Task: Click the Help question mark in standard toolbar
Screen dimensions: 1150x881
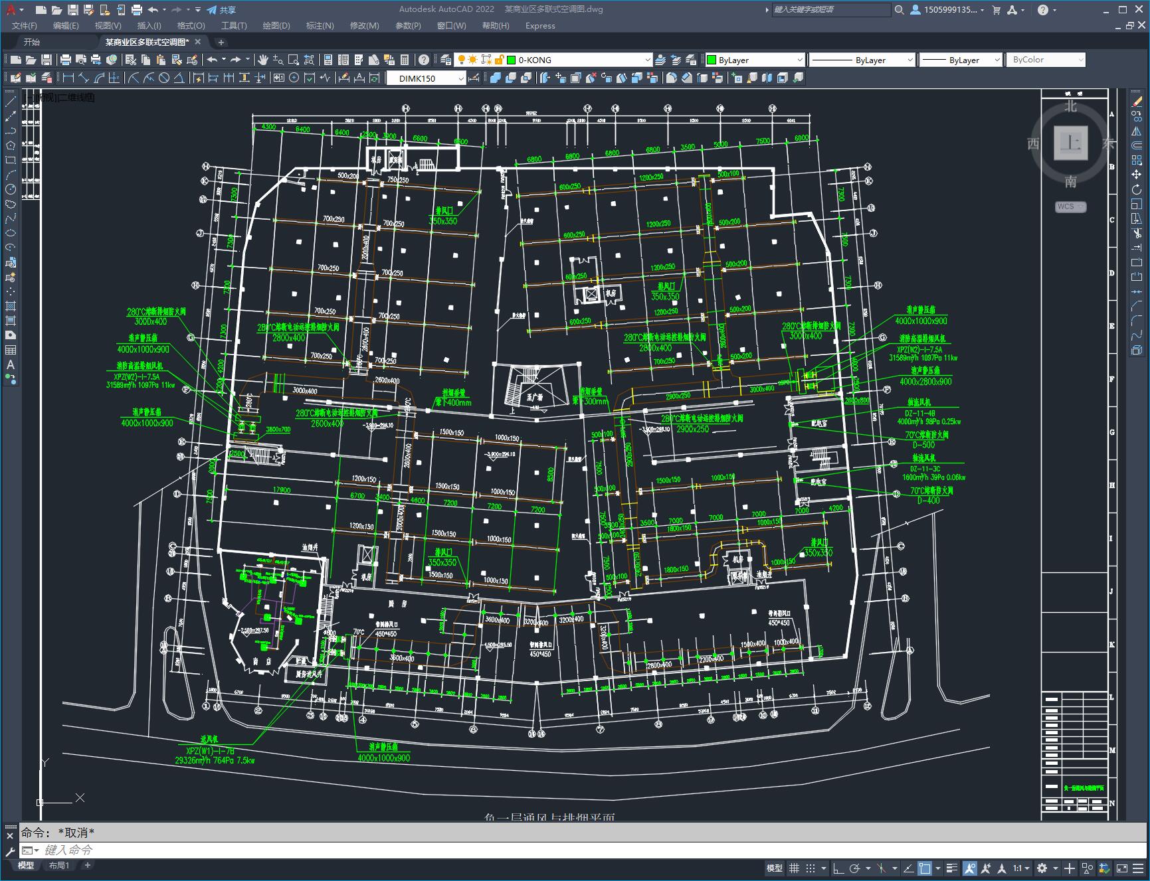Action: [423, 60]
